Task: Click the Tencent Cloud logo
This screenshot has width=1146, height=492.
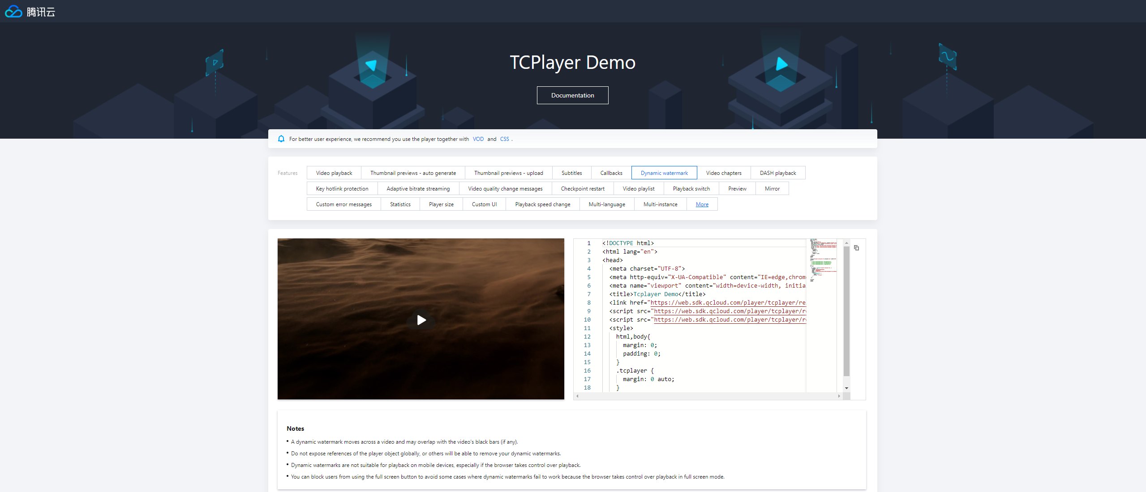Action: 30,12
